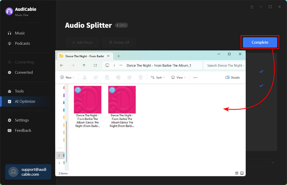Open the AudiCable hamburger menu
The width and height of the screenshot is (287, 185).
coord(252,7)
